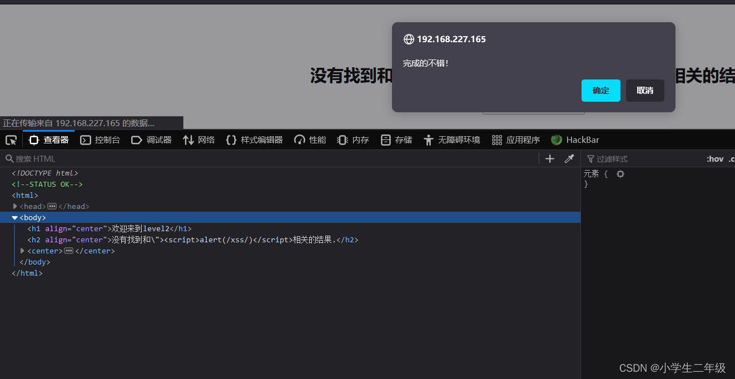Open the Performance tab (性能)
The width and height of the screenshot is (735, 379).
(310, 140)
